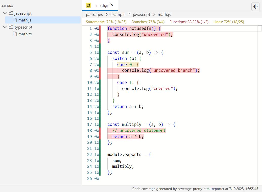The image size is (262, 192).
Task: Click the typescript folder icon
Action: (x=11, y=27)
